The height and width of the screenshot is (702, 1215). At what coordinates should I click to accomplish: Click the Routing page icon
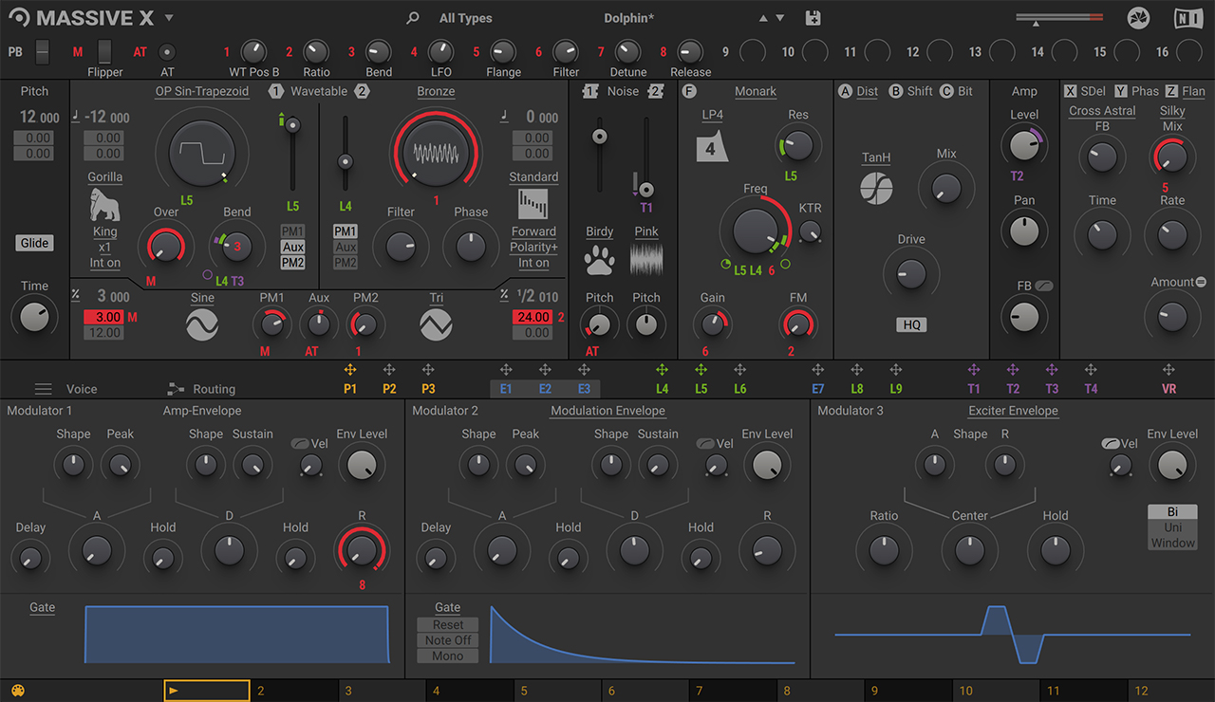point(176,389)
